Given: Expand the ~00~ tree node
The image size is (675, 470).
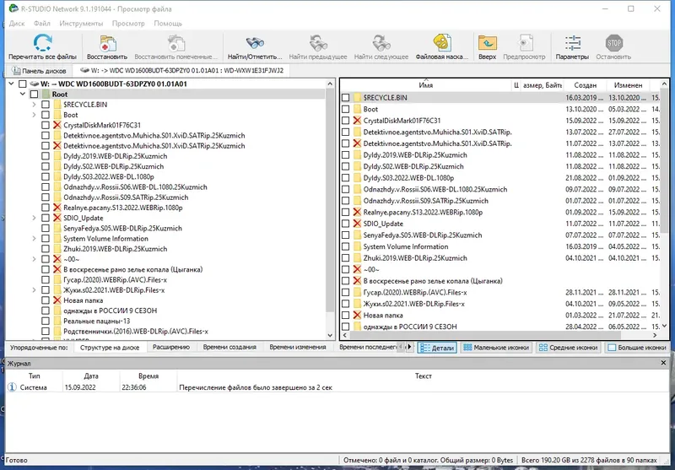Looking at the screenshot, I should [x=34, y=259].
